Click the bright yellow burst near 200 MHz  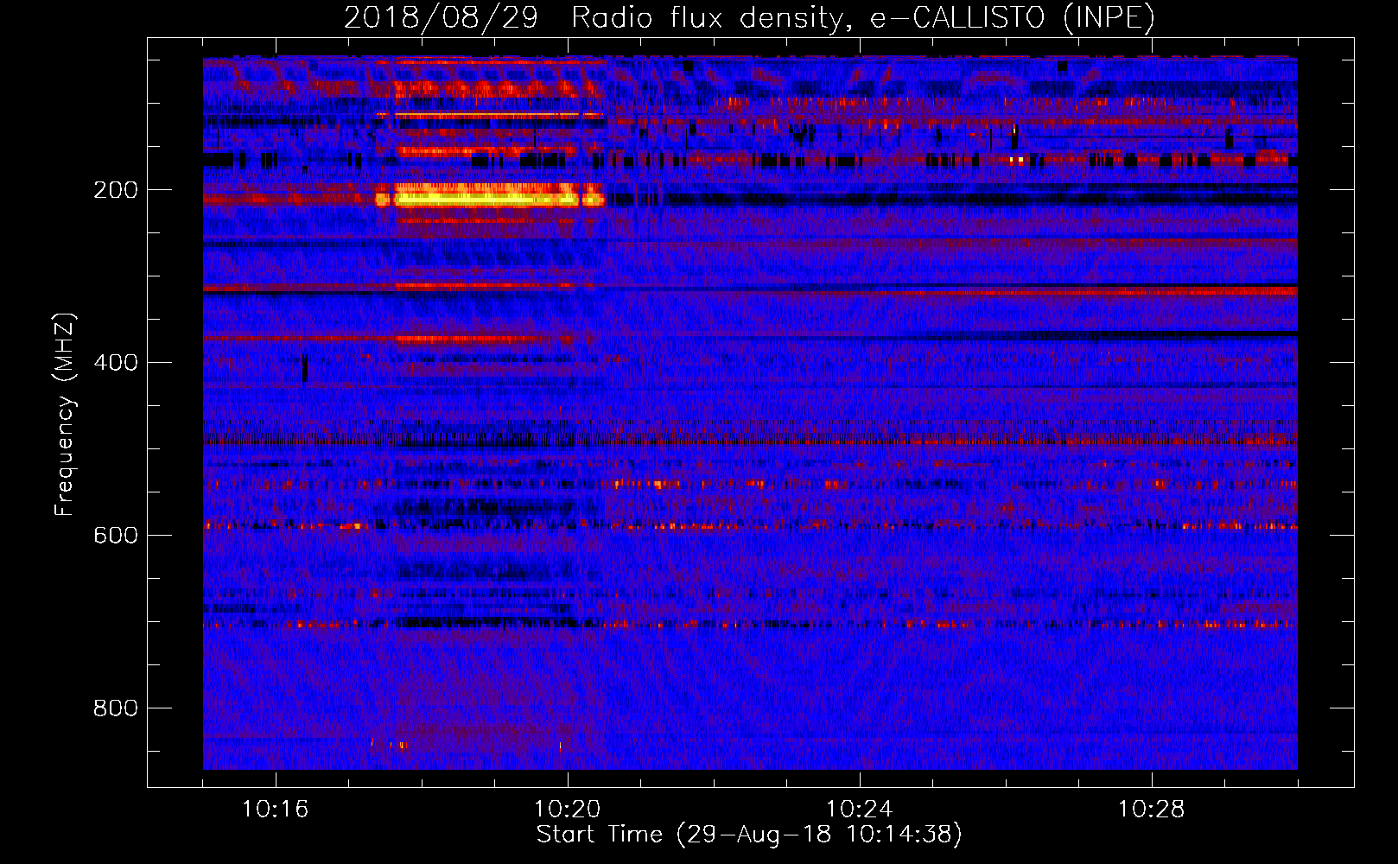point(490,195)
